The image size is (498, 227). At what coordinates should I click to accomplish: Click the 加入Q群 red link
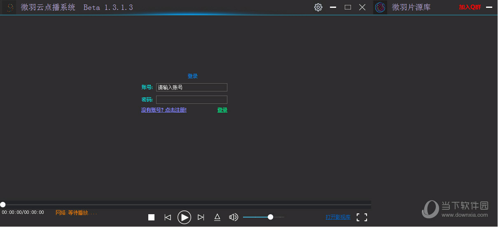point(470,7)
